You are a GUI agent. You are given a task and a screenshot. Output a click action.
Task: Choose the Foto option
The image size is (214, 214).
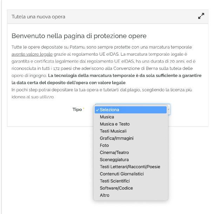pos(104,145)
